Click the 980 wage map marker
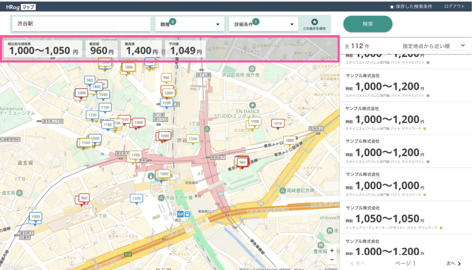472x270 pixels. click(x=90, y=80)
